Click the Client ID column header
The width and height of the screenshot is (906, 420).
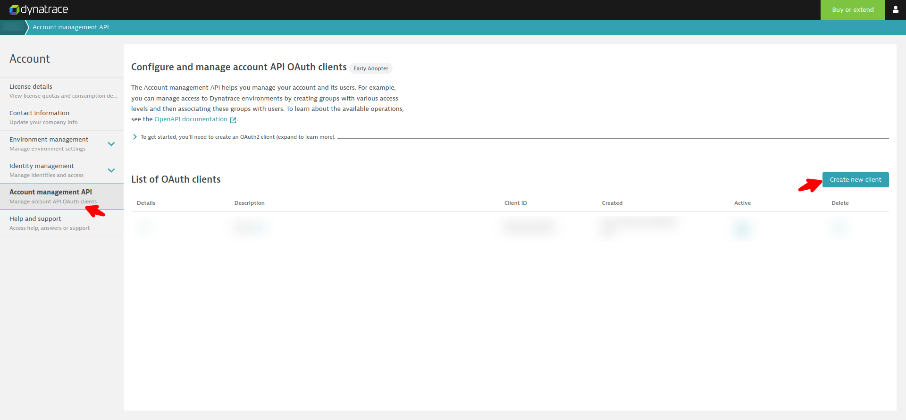[516, 203]
